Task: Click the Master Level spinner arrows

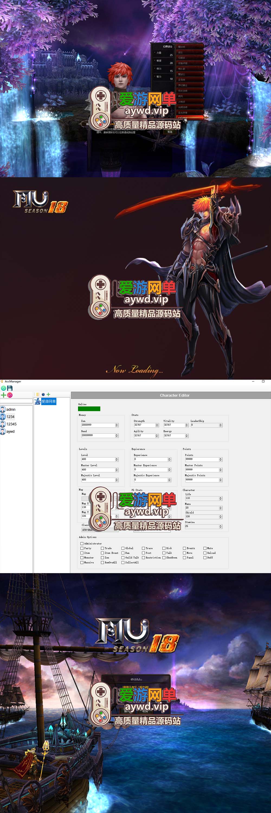Action: pos(117,470)
